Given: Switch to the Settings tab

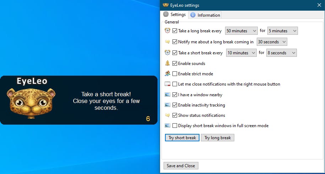Looking at the screenshot, I should [x=175, y=15].
